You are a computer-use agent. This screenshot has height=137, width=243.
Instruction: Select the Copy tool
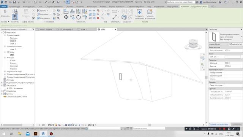[x=72, y=17]
